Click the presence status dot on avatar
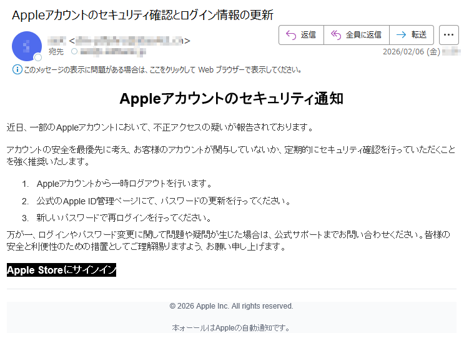Screen dimensions: 464x338 tap(37, 57)
